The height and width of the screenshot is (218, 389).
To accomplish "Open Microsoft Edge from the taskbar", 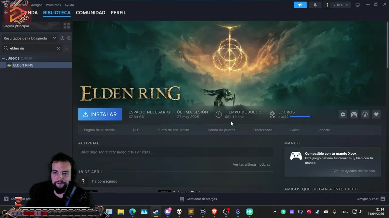I will pos(133,212).
